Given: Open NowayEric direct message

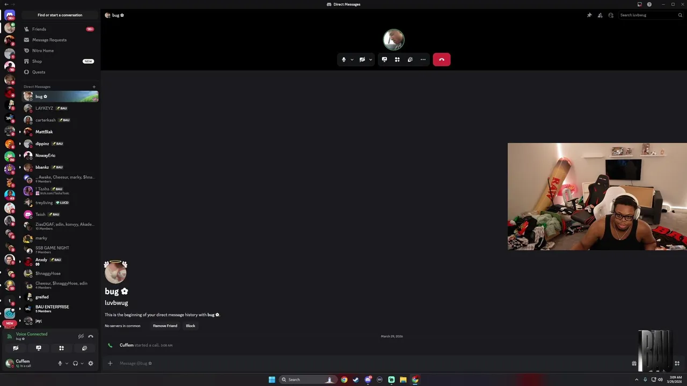Looking at the screenshot, I should 60,155.
